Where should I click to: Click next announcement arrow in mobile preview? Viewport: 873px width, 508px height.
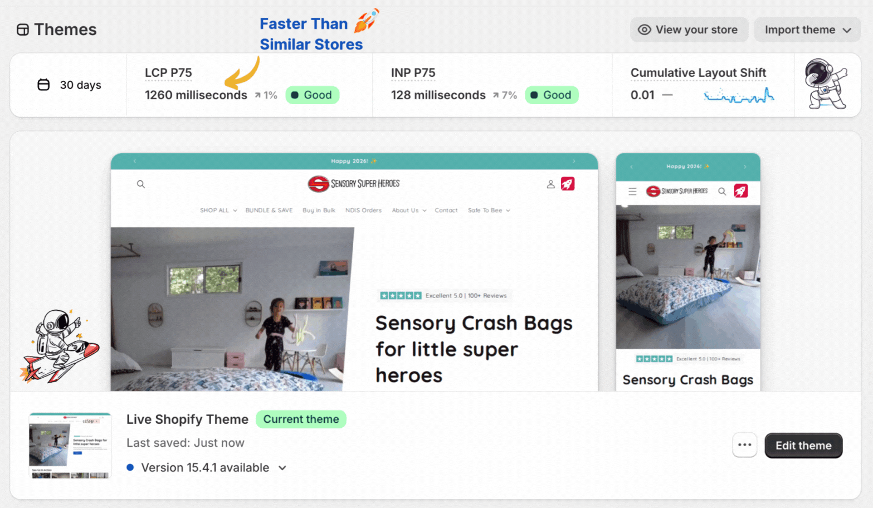(745, 167)
